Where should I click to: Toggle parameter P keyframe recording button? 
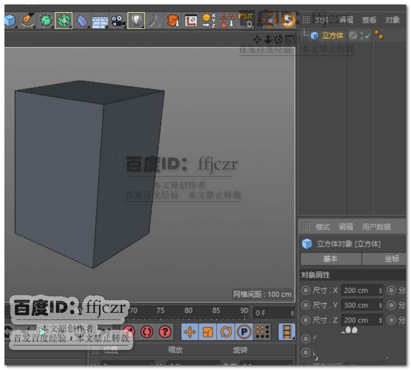tap(244, 332)
